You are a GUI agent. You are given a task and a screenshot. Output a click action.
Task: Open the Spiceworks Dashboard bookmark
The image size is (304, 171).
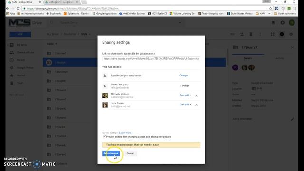[76, 14]
